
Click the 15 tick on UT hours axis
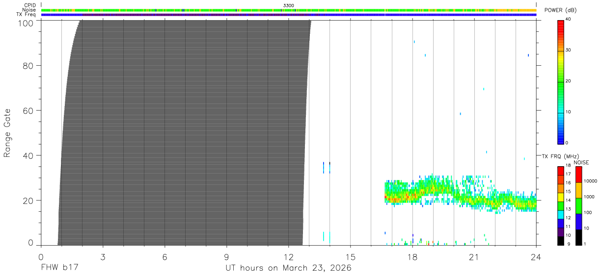(x=350, y=257)
